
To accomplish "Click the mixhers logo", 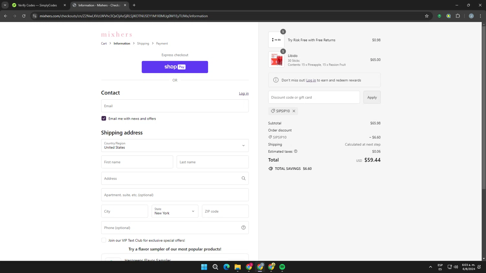I will (117, 34).
